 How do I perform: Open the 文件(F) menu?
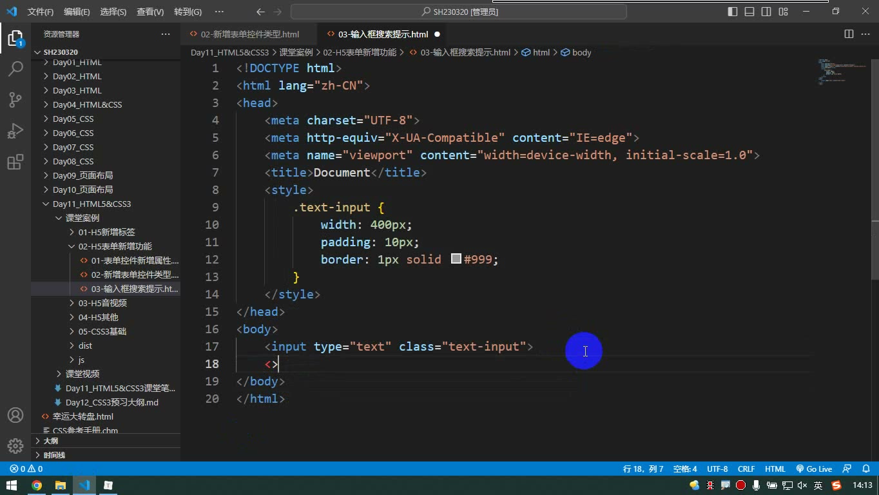41,12
